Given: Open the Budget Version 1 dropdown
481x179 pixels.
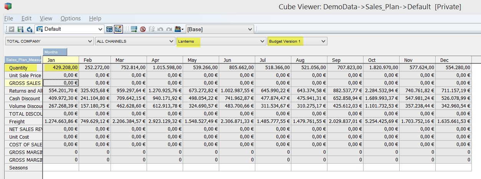Looking at the screenshot, I should 323,41.
